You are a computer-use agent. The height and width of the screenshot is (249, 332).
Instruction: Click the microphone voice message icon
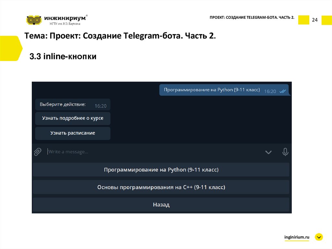click(x=285, y=152)
